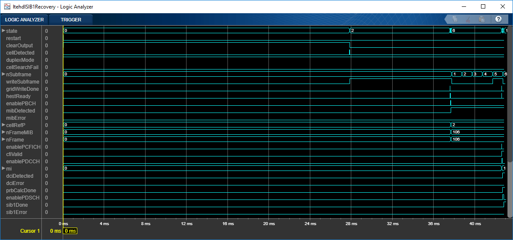Select the clearOutput signal name
This screenshot has width=513, height=240.
[19, 46]
